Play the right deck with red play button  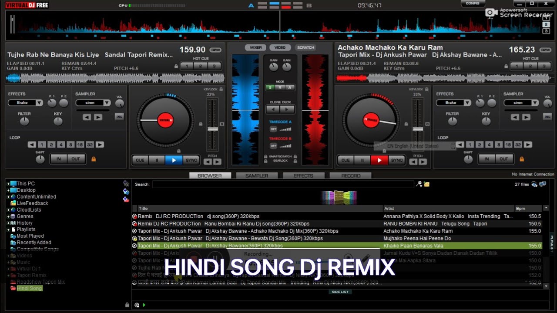click(379, 160)
